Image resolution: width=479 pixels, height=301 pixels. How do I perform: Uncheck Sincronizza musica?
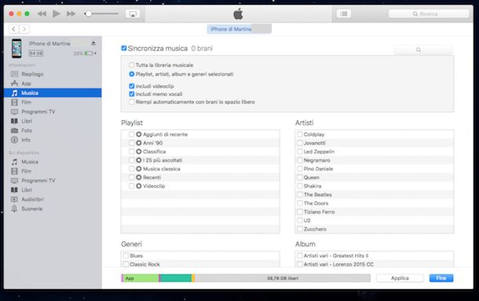point(124,48)
